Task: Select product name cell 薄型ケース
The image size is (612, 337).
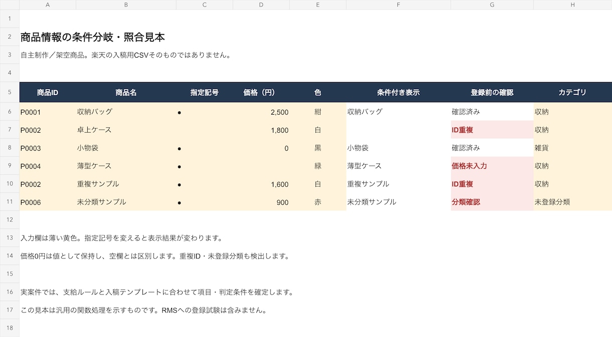Action: 126,166
